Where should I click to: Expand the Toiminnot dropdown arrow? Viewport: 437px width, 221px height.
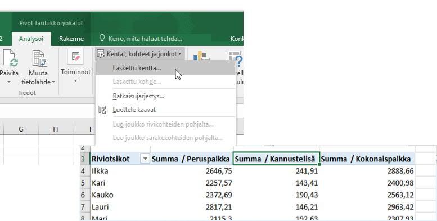(75, 81)
